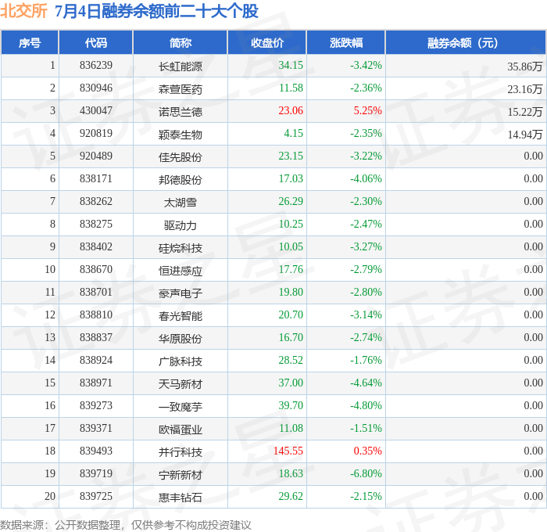Select the stock name 颖泰生物
The height and width of the screenshot is (532, 547).
181,135
